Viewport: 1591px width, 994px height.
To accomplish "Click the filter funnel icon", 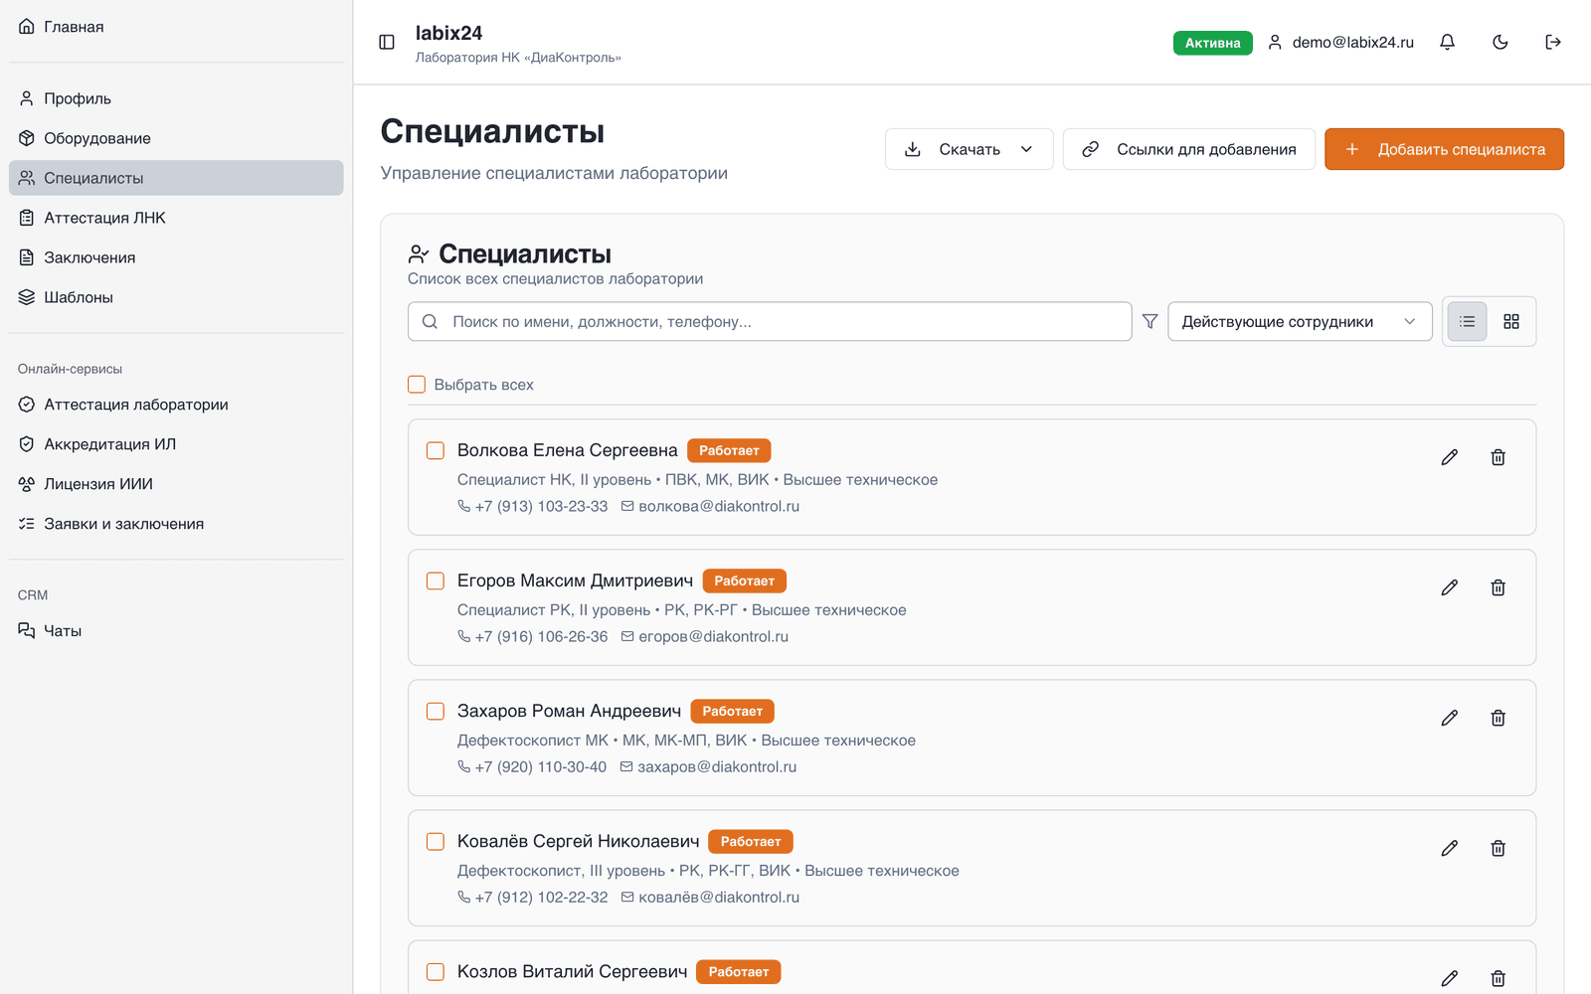I will click(1149, 321).
